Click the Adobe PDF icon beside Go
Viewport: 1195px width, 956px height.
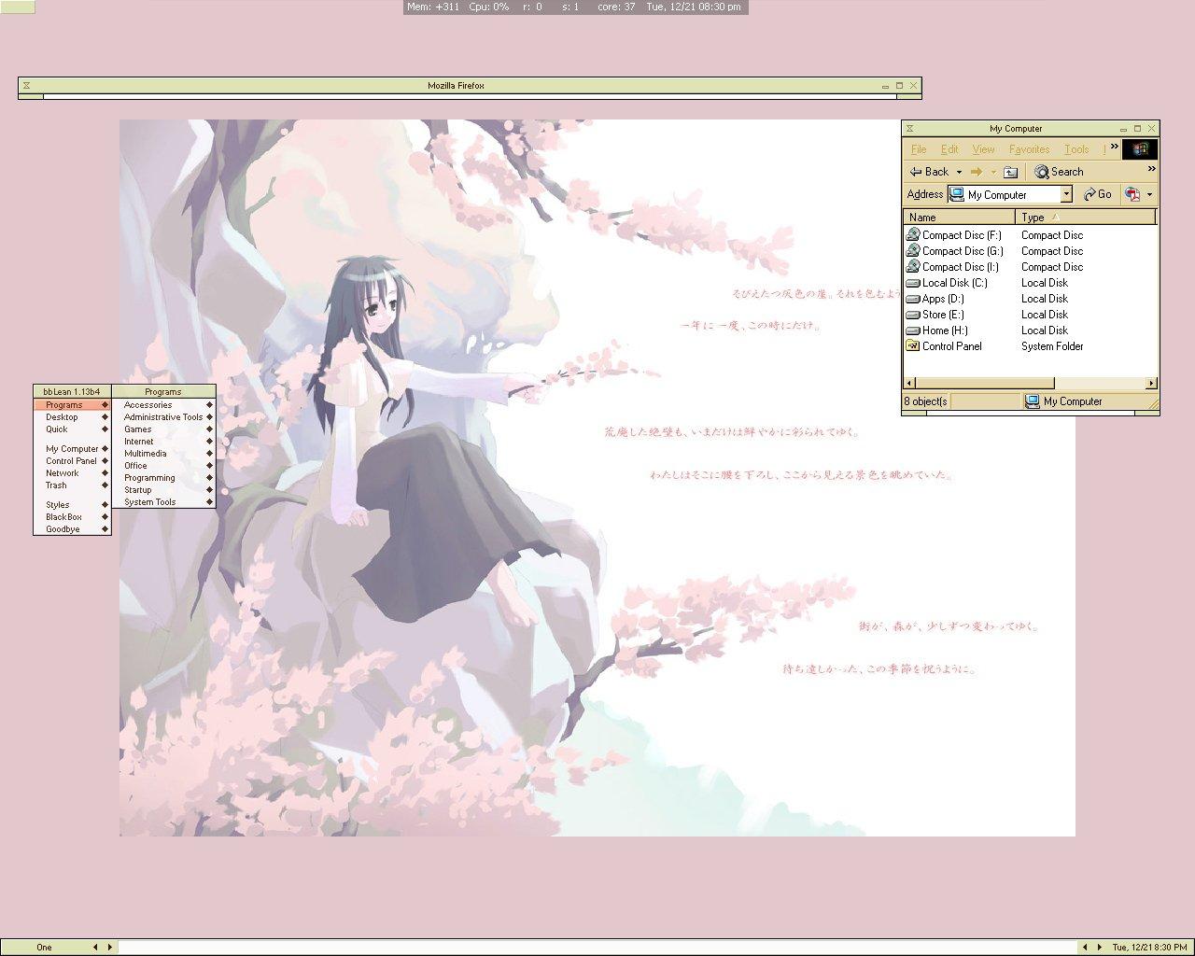point(1132,194)
